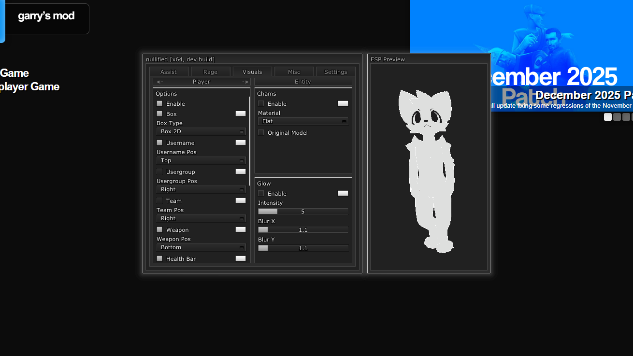The height and width of the screenshot is (356, 633).
Task: Adjust the Glow Intensity slider
Action: pos(303,212)
